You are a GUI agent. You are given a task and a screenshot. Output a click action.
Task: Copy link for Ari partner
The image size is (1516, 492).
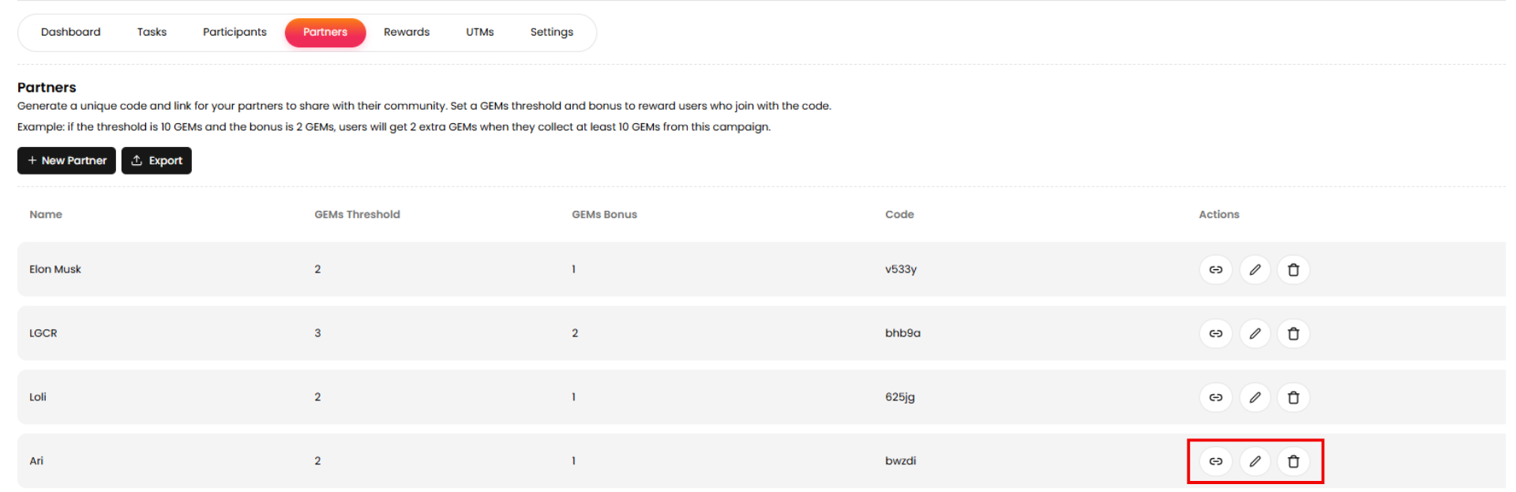pyautogui.click(x=1215, y=462)
